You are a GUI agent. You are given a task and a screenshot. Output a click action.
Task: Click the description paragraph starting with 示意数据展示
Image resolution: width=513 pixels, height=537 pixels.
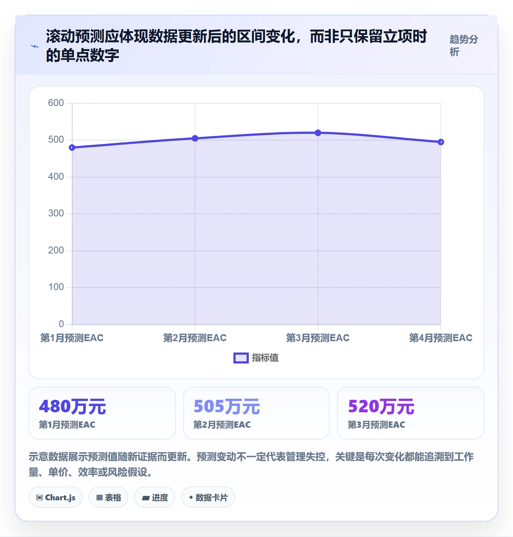point(251,464)
